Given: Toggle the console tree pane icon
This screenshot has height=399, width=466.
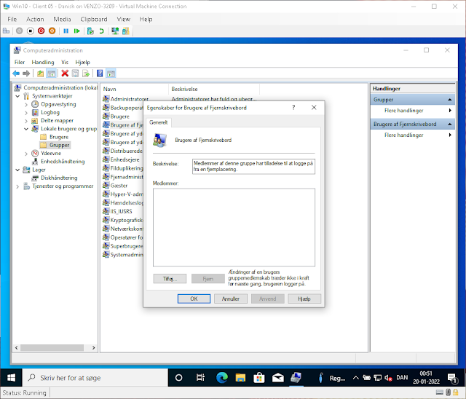Looking at the screenshot, I should (x=52, y=74).
